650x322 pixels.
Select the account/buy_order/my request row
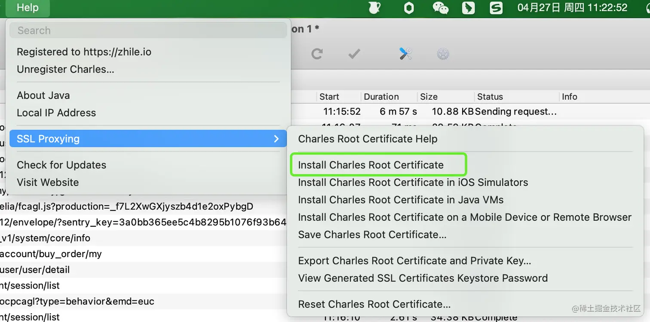pos(144,254)
